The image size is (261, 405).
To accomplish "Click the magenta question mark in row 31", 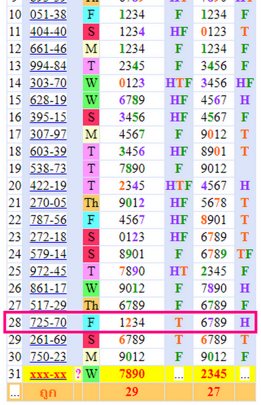I will pyautogui.click(x=78, y=374).
